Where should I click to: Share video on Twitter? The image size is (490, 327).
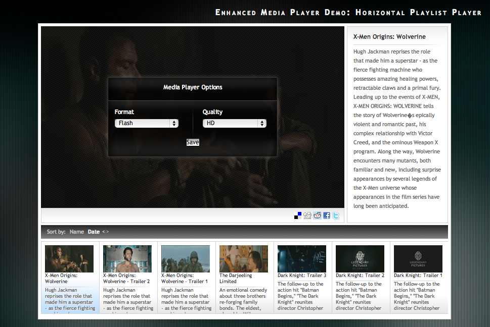tap(336, 215)
